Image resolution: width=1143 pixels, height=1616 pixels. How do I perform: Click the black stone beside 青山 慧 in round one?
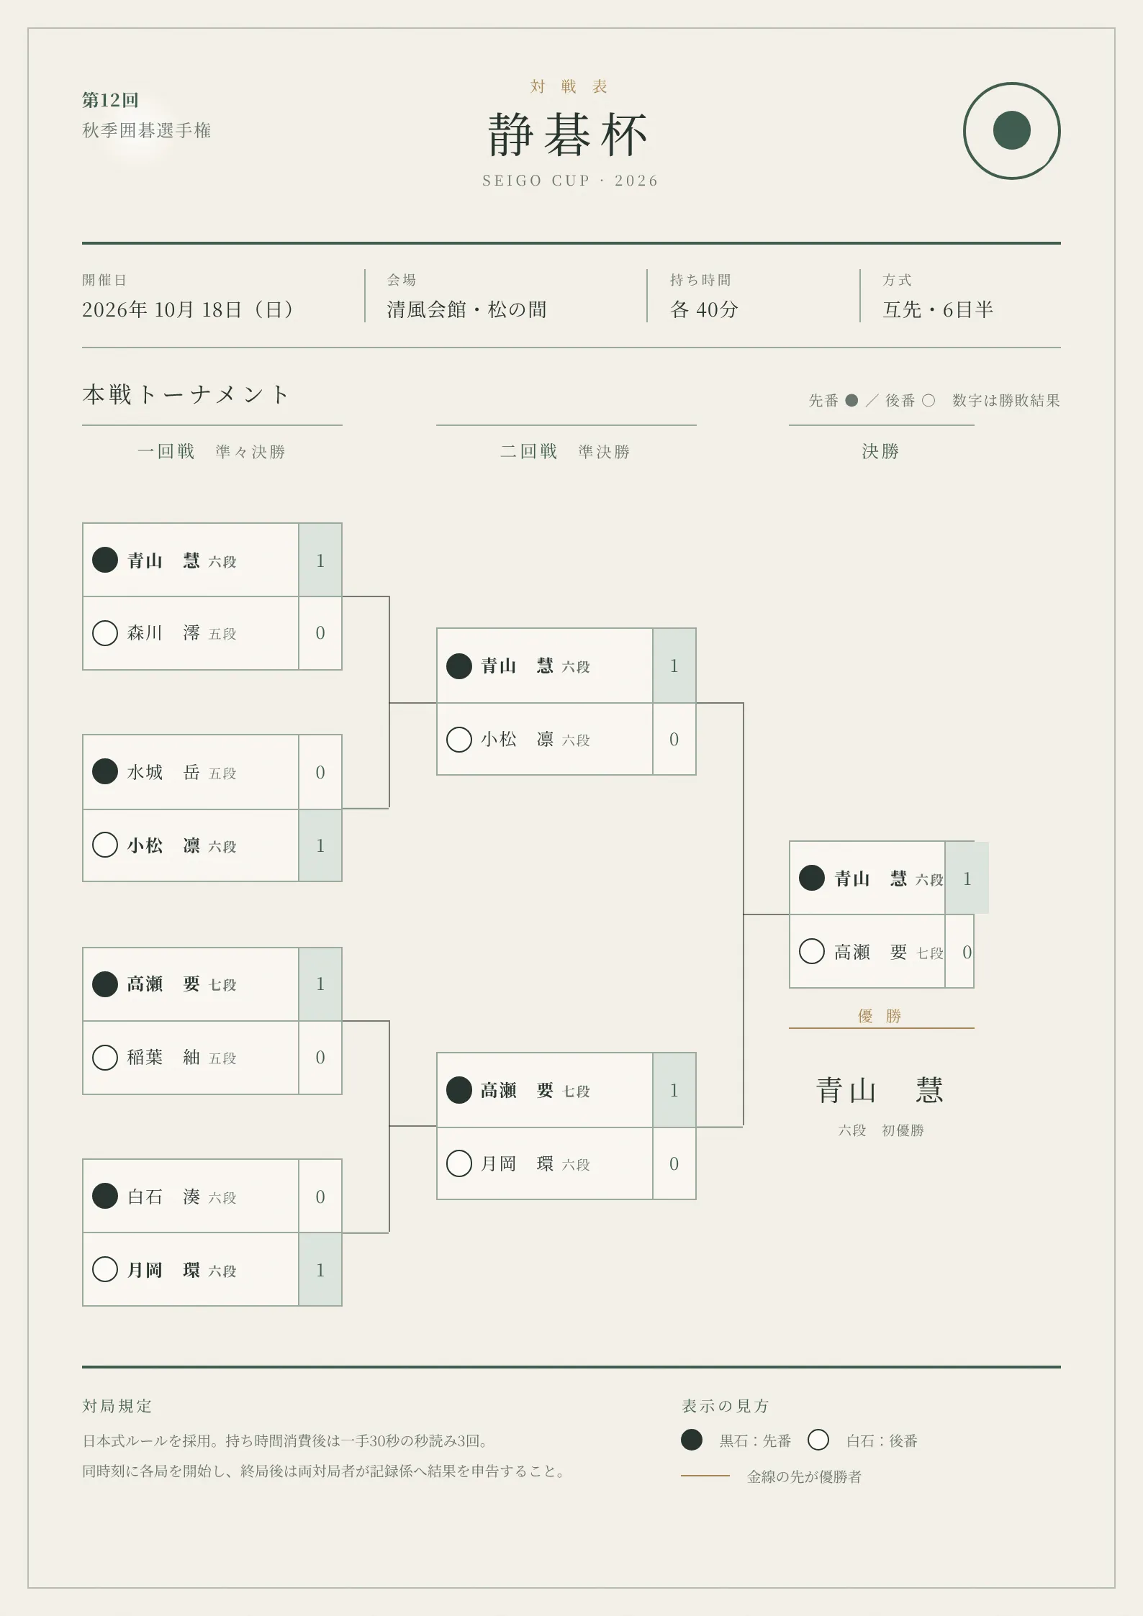(105, 560)
